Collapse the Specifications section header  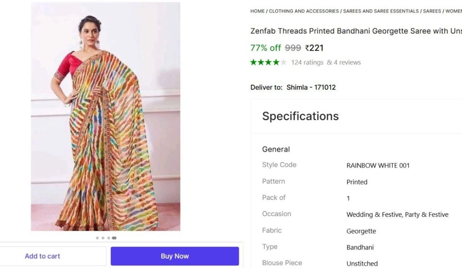[x=300, y=116]
